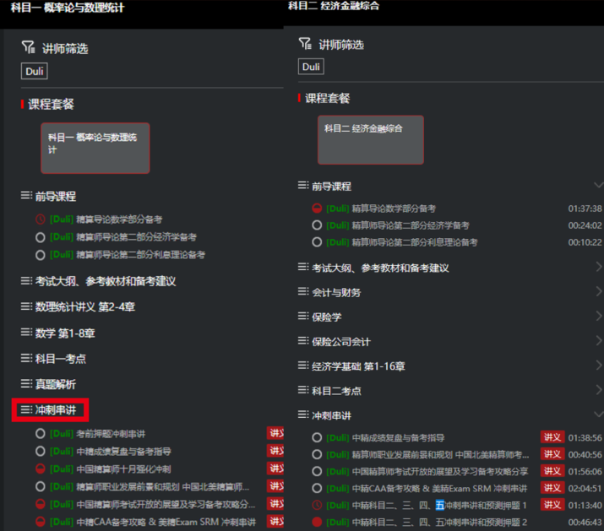Viewport: 604px width, 531px height.
Task: Expand 经济学基础 第1-16章 using its chevron
Action: point(598,366)
